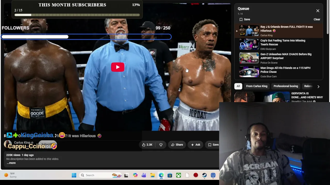Open the Windows Start menu
This screenshot has height=185, width=330.
74,175
